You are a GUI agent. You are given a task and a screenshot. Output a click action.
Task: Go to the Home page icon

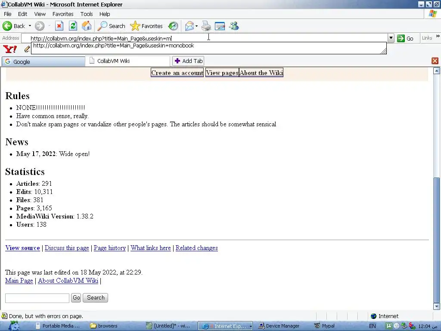(87, 26)
